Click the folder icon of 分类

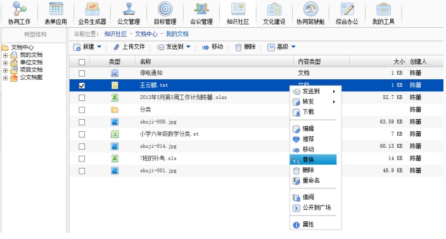tap(115, 110)
